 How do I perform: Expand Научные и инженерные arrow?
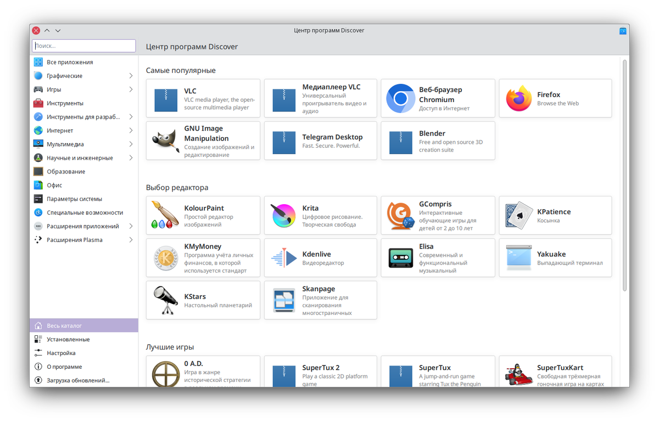coord(131,158)
